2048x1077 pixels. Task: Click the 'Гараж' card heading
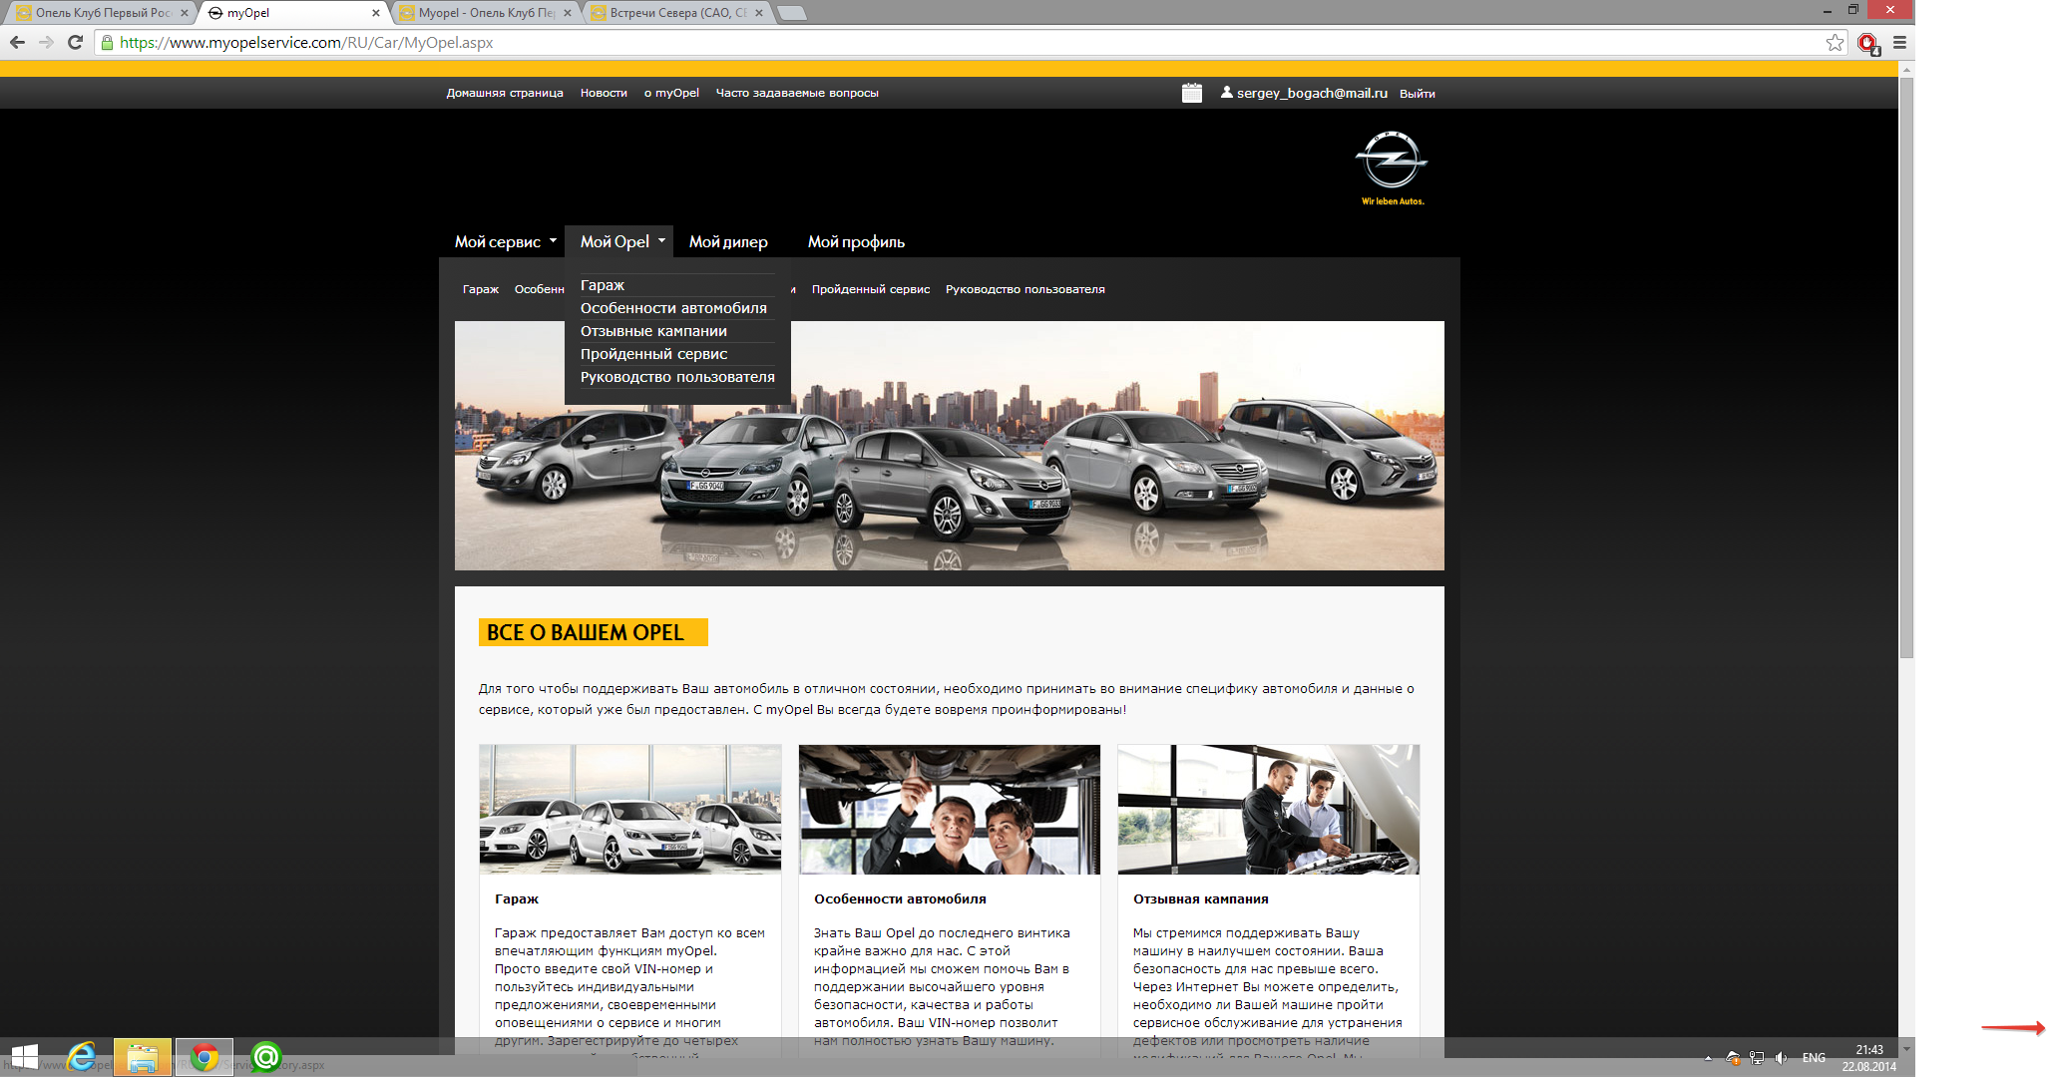point(517,898)
